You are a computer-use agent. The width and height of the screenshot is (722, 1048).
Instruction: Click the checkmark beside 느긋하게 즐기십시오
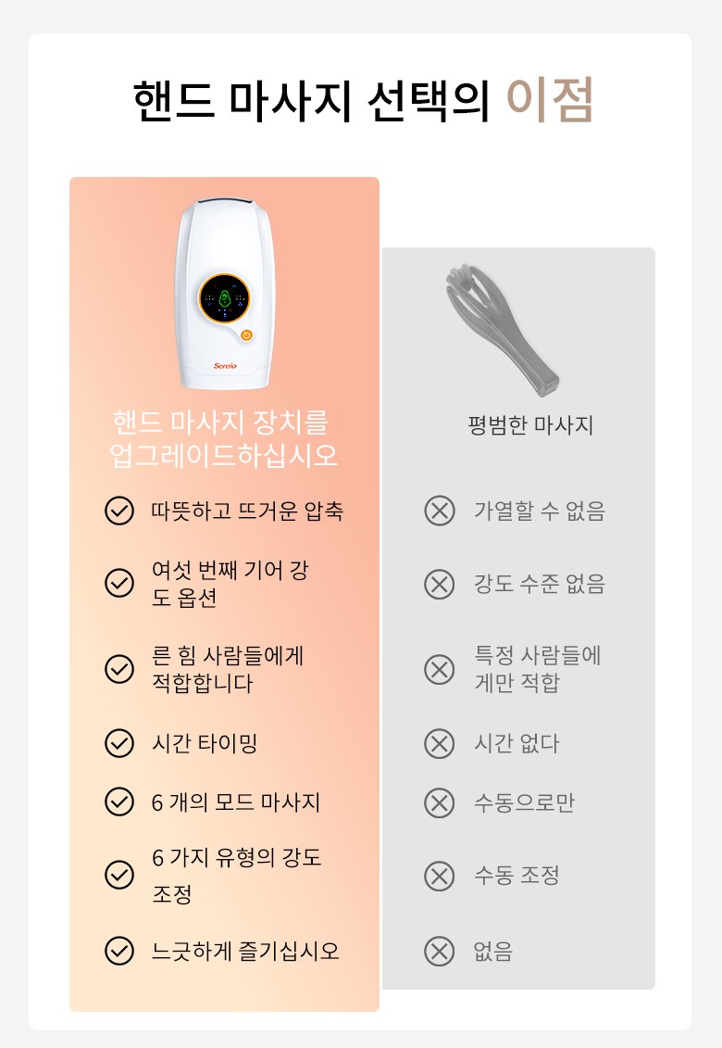click(x=119, y=951)
